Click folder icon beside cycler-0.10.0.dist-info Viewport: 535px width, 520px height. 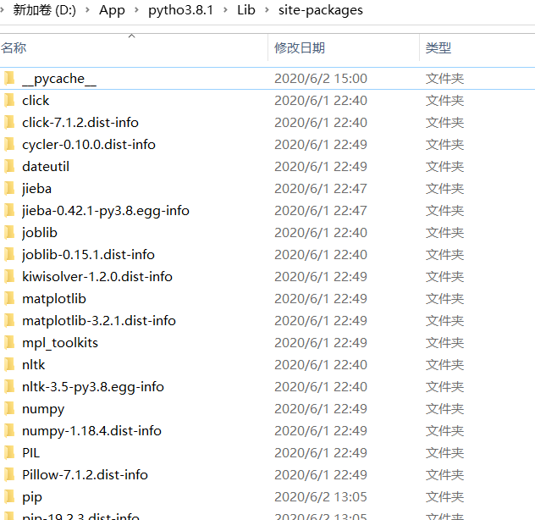click(x=9, y=145)
